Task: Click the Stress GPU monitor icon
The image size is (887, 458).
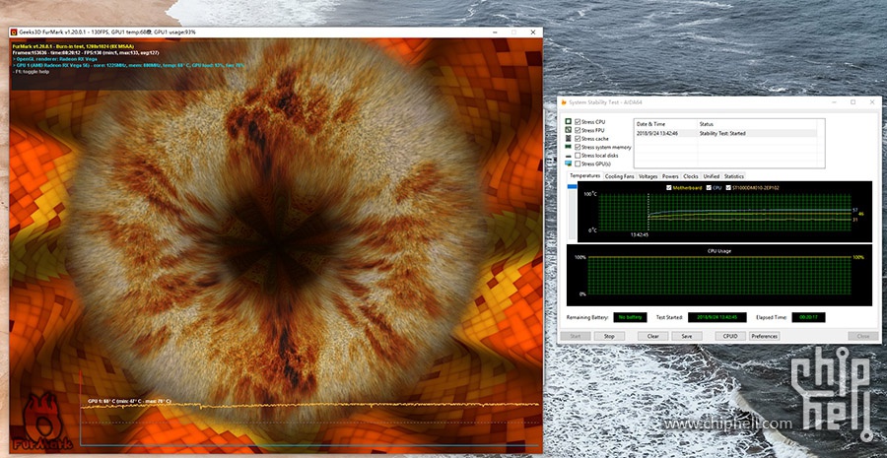Action: click(568, 164)
